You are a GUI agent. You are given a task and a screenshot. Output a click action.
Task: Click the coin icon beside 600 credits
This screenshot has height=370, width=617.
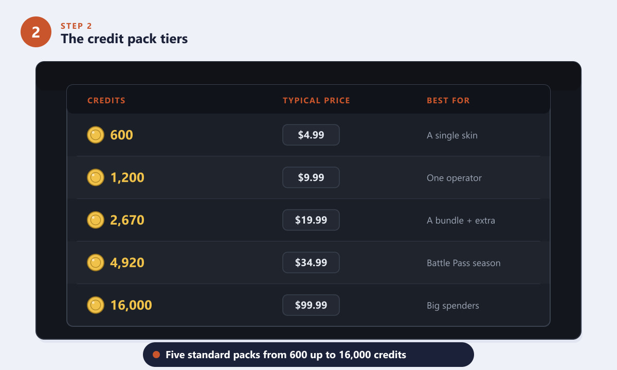[x=96, y=135]
